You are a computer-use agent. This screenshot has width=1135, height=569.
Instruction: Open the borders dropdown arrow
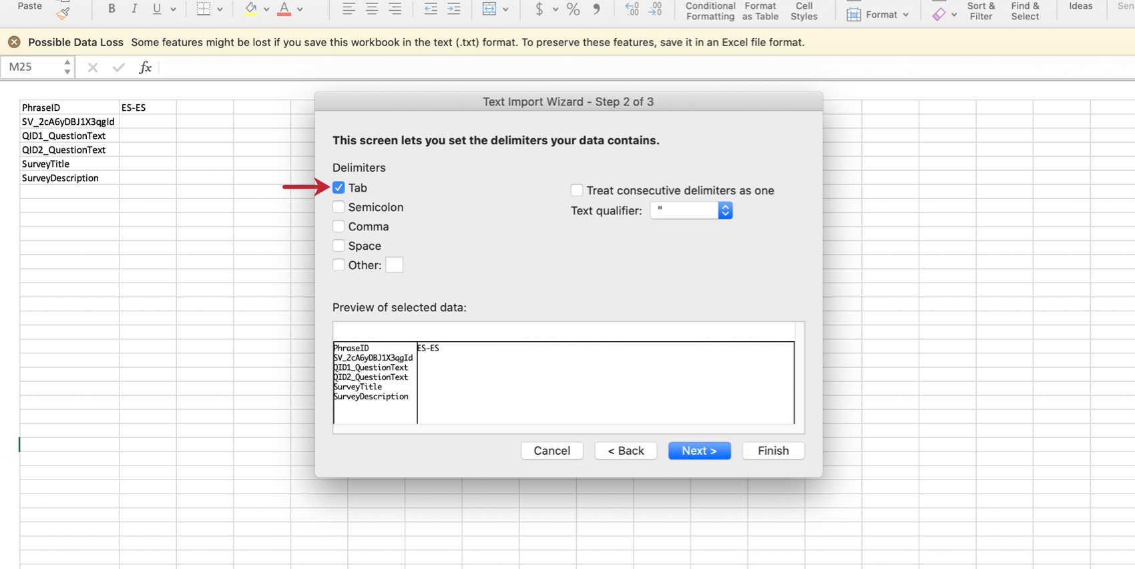coord(220,9)
